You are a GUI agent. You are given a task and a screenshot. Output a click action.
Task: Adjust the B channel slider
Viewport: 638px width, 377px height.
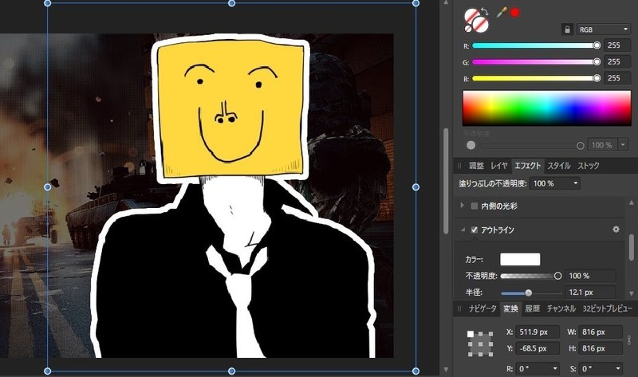point(536,78)
